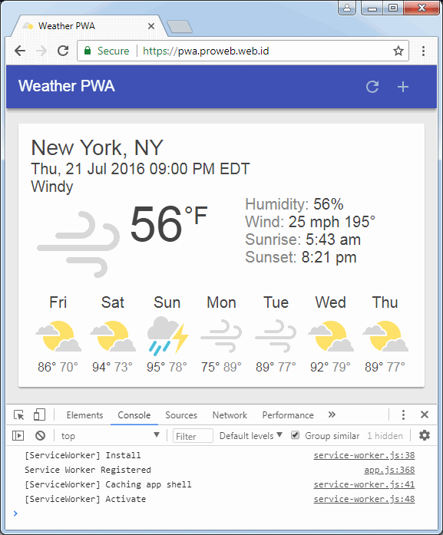
Task: Add a new city with plus icon
Action: tap(403, 87)
